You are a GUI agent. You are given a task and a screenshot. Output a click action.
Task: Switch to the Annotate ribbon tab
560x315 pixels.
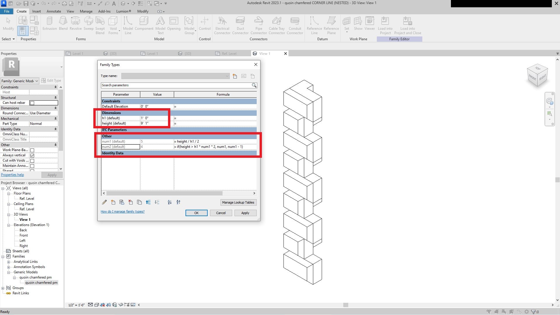[54, 11]
